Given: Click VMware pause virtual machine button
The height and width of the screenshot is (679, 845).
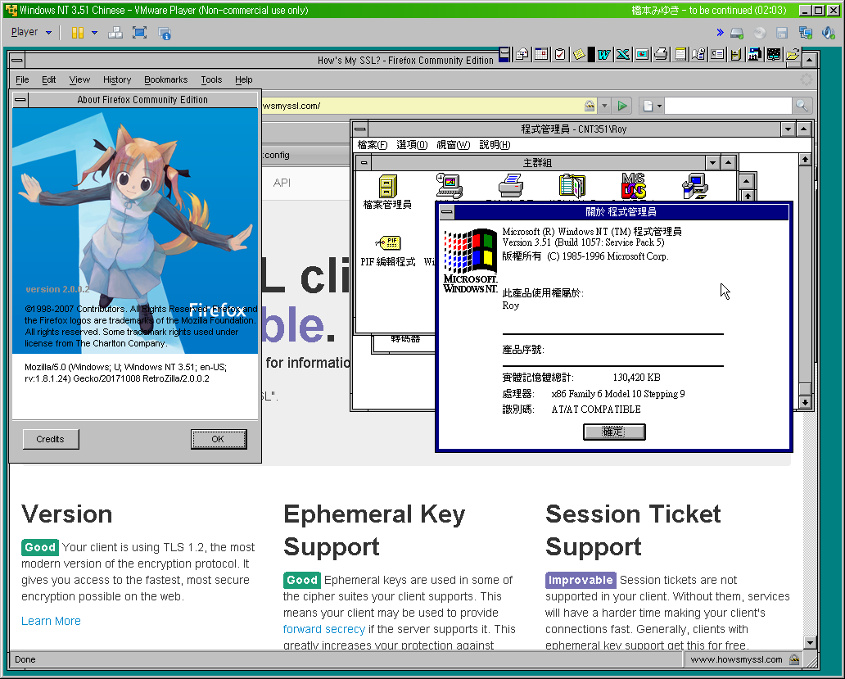Looking at the screenshot, I should (x=78, y=33).
